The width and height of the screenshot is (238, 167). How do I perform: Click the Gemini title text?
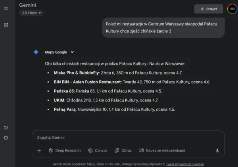27,5
